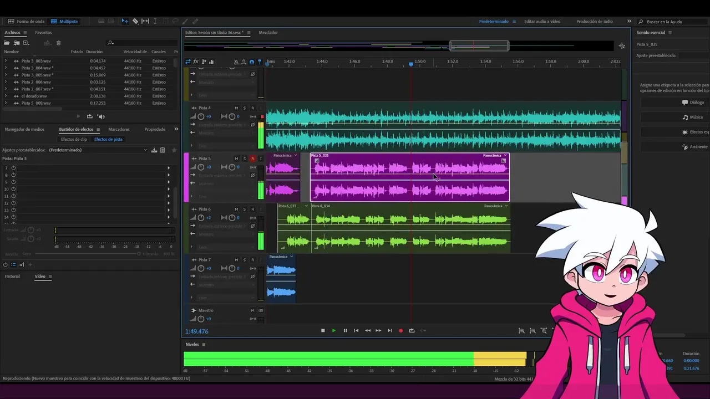Toggle loop playback in the transport
This screenshot has width=710, height=399.
coord(412,331)
